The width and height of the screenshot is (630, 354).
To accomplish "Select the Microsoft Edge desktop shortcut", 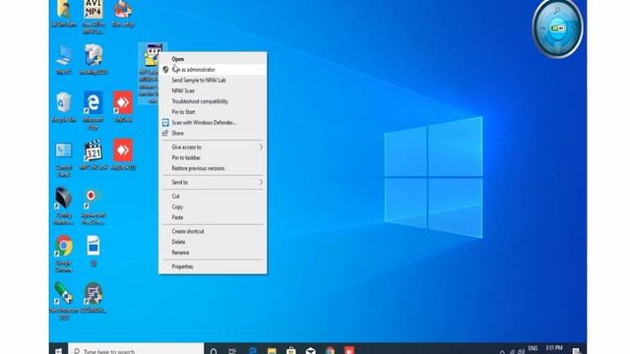I will click(94, 110).
